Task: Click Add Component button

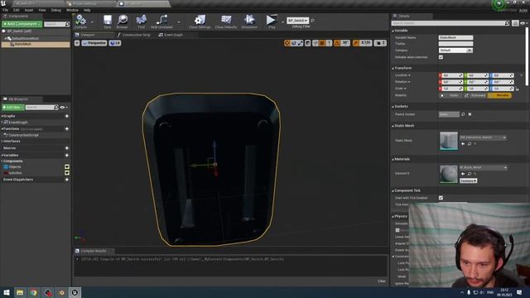Action: (x=22, y=24)
